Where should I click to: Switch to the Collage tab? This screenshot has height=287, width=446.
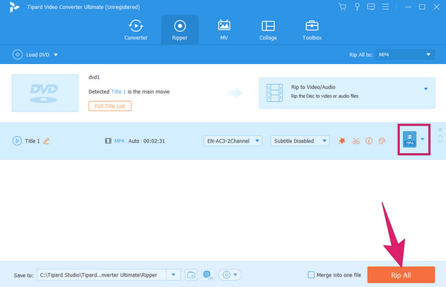pos(268,30)
